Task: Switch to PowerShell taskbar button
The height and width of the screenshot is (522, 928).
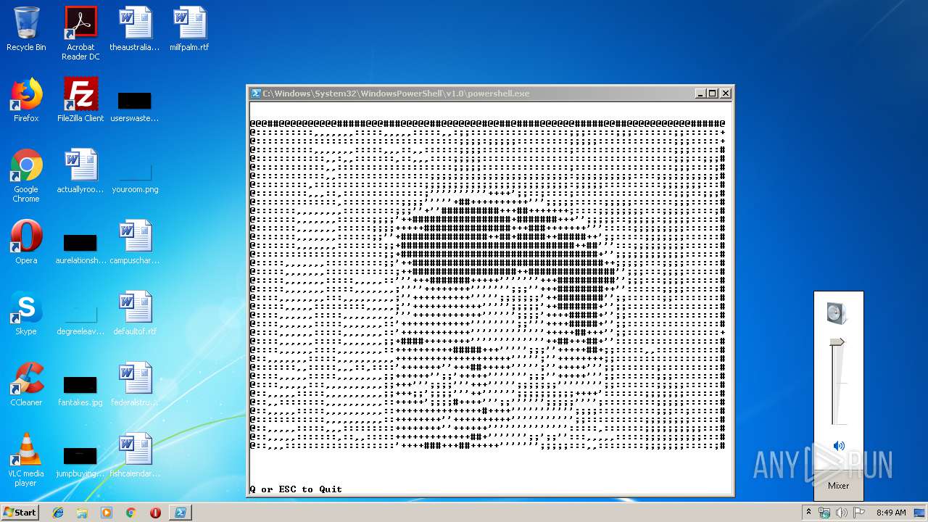Action: point(181,513)
